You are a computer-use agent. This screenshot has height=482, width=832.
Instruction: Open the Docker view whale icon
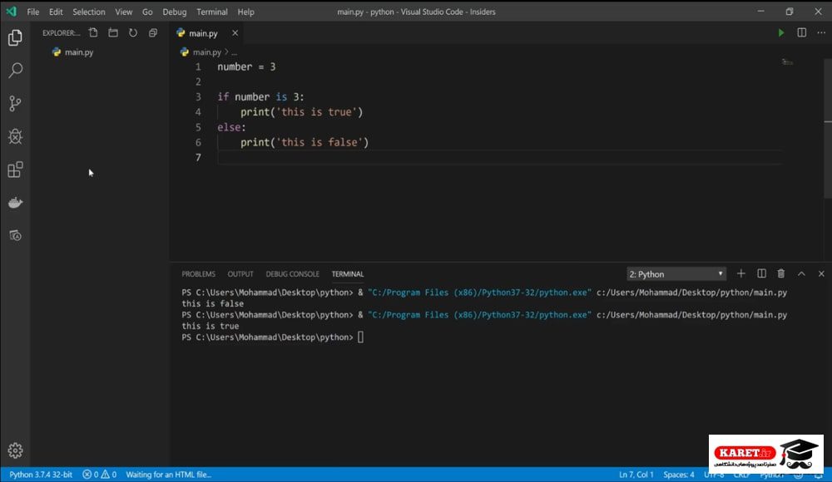click(15, 203)
